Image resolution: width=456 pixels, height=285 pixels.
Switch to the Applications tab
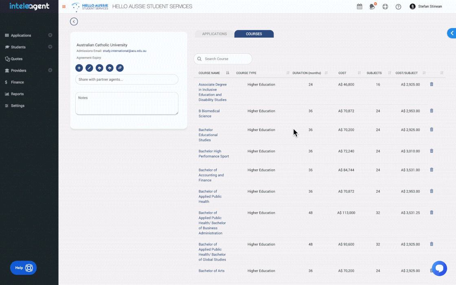click(x=215, y=34)
